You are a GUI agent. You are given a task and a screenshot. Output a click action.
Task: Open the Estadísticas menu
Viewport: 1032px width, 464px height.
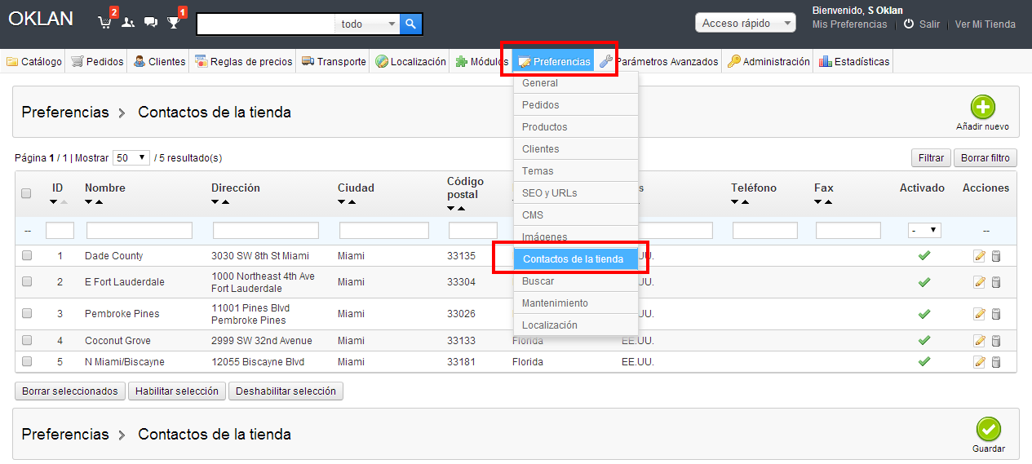pos(854,61)
